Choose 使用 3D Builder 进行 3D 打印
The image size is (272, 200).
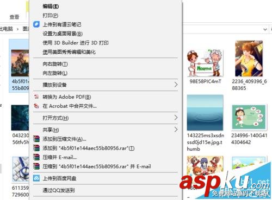pos(76,43)
